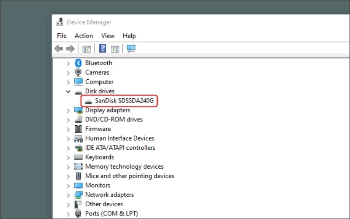The width and height of the screenshot is (350, 219).
Task: Expand the Display adapters category
Action: (x=68, y=110)
